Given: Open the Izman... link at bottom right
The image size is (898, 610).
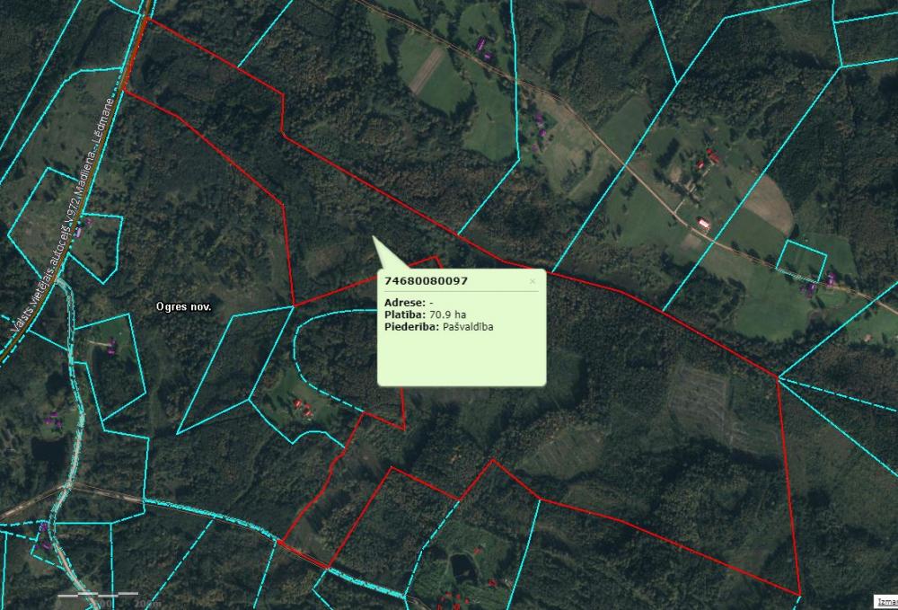Looking at the screenshot, I should click(885, 602).
